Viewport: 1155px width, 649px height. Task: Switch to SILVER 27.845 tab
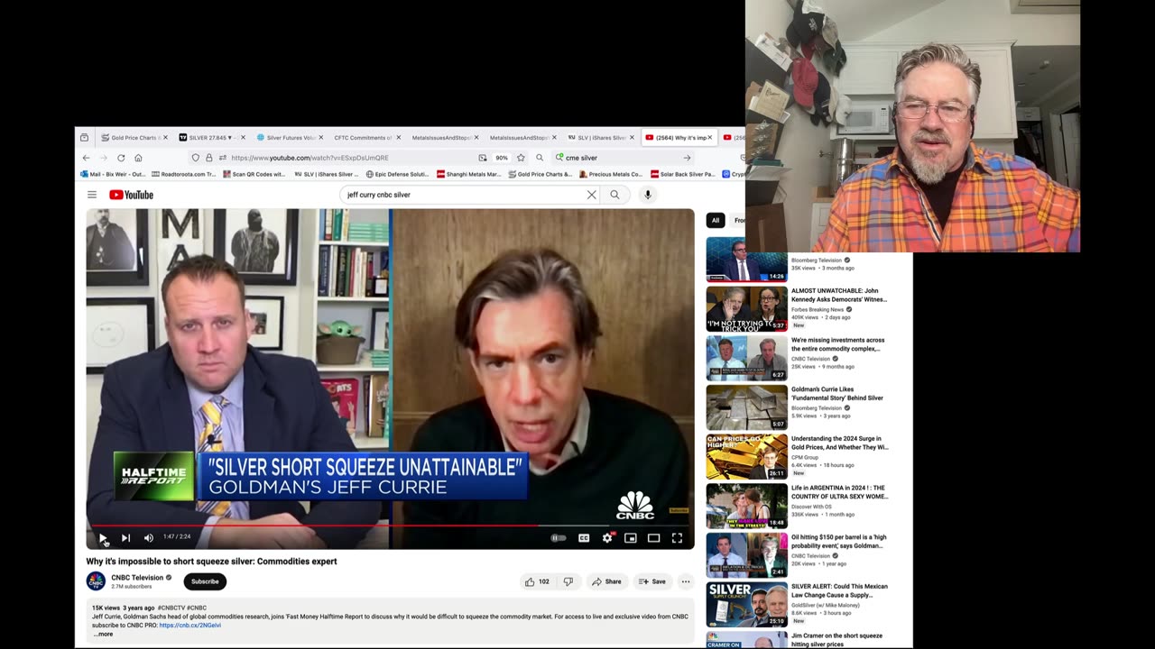tap(211, 138)
